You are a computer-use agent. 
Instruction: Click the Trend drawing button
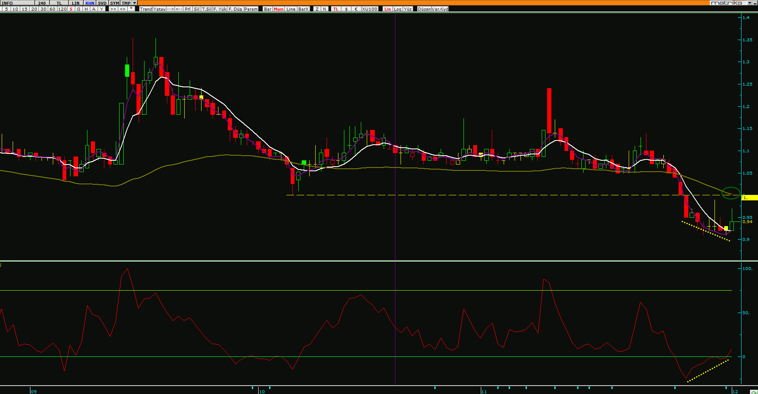146,9
